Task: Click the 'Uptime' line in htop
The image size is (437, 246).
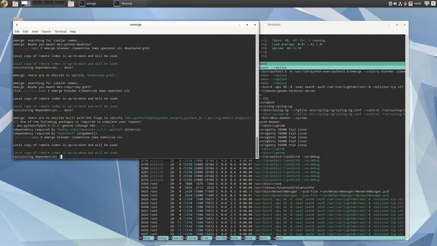Action: (x=287, y=49)
